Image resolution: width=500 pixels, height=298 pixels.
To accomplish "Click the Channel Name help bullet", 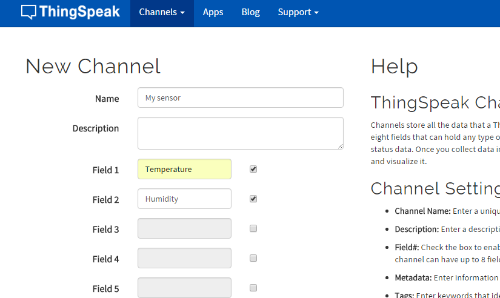I will tap(447, 211).
